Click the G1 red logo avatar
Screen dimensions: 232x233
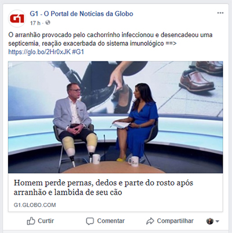click(x=17, y=19)
